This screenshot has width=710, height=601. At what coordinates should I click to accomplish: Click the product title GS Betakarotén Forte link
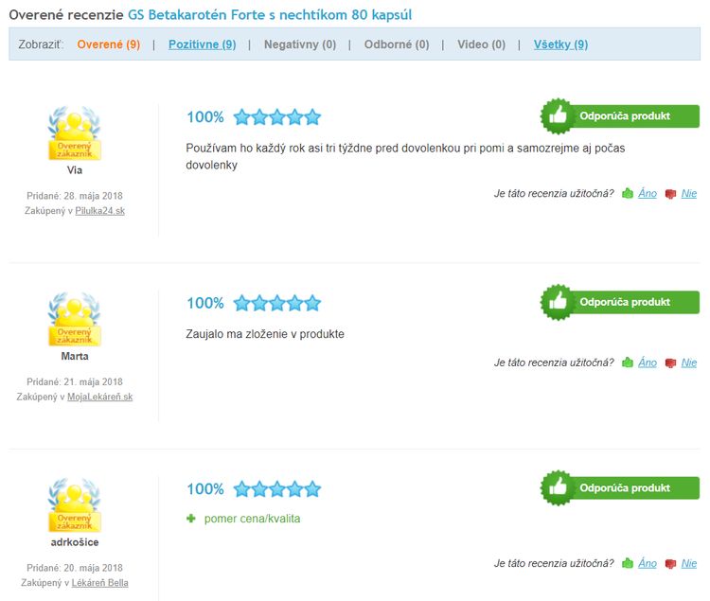click(270, 15)
